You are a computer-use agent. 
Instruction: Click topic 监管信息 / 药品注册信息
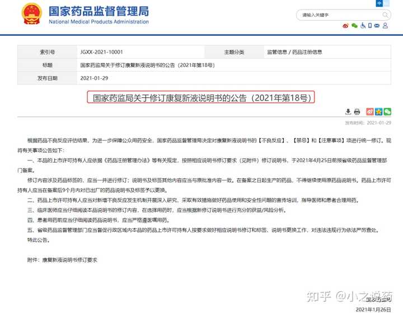coord(294,52)
